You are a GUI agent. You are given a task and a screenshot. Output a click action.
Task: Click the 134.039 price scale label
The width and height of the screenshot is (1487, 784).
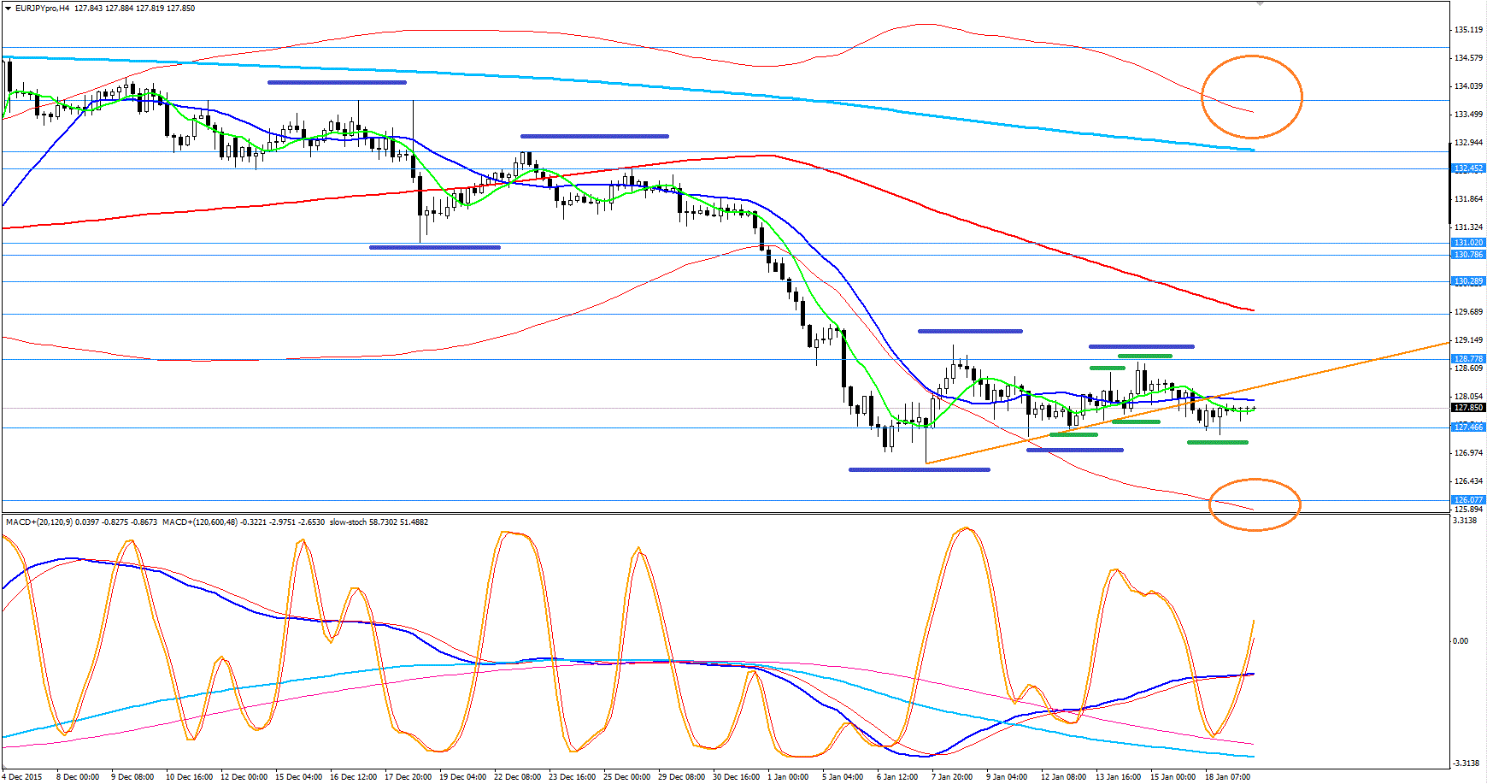[1468, 86]
